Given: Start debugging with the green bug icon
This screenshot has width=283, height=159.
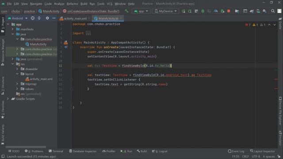Looking at the screenshot, I should pos(203,11).
